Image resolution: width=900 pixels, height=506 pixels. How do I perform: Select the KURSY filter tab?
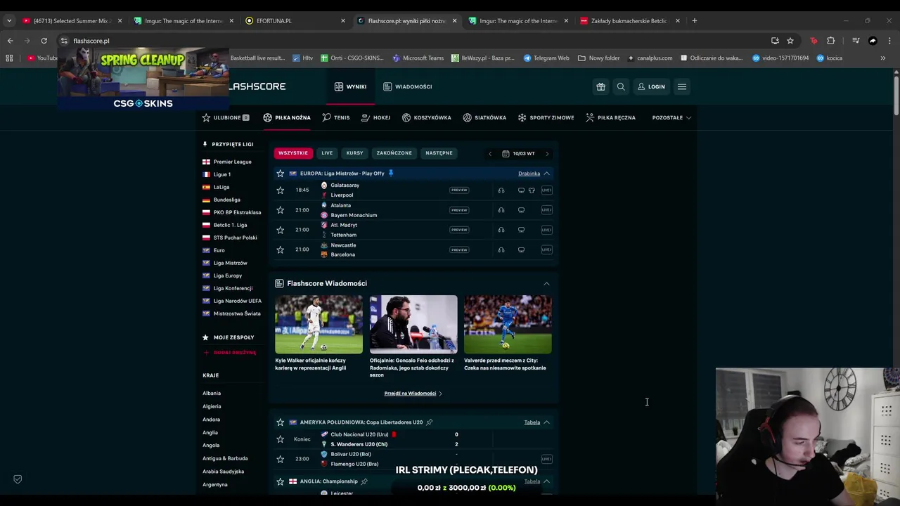pos(355,153)
